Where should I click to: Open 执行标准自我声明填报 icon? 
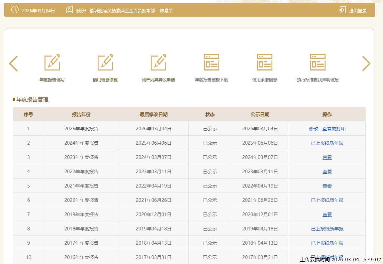(x=318, y=62)
